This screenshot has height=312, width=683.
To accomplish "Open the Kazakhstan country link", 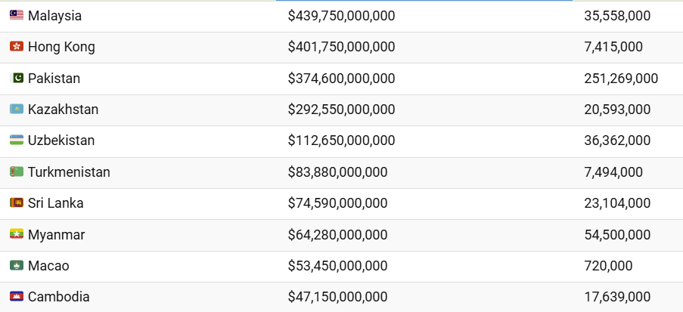I will 64,110.
